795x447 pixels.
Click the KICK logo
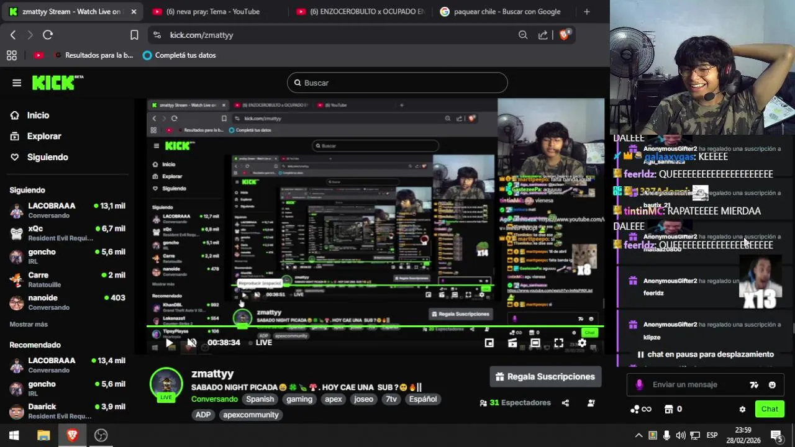coord(57,83)
